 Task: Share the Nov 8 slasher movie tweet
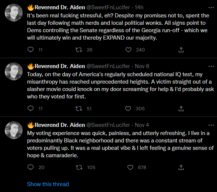pos(181,108)
